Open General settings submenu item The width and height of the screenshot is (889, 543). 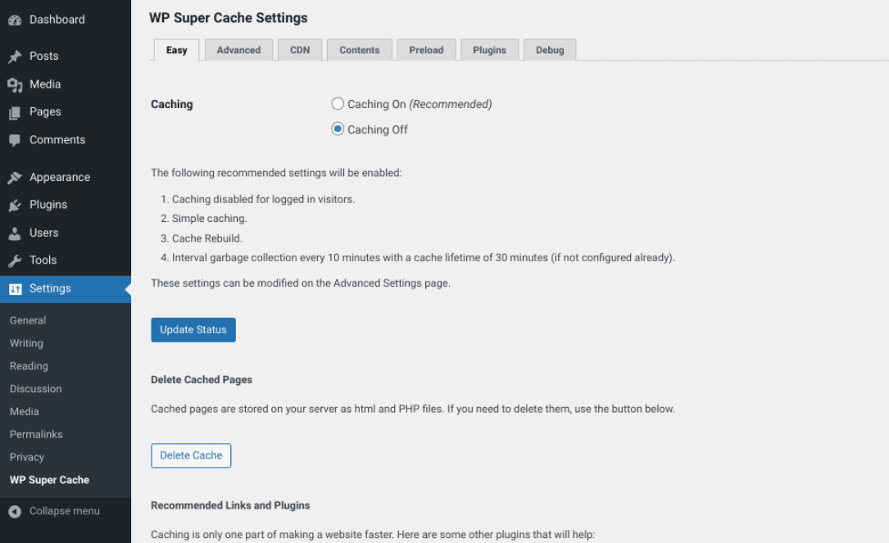tap(28, 320)
